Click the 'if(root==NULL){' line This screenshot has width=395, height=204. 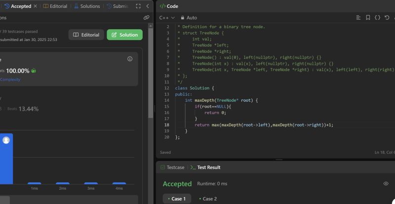point(213,106)
